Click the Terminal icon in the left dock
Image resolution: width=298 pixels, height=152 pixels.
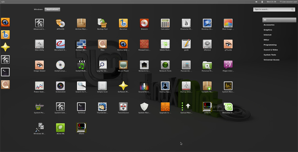pos(5,72)
